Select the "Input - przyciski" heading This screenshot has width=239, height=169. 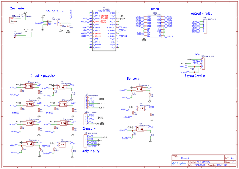pos(44,75)
